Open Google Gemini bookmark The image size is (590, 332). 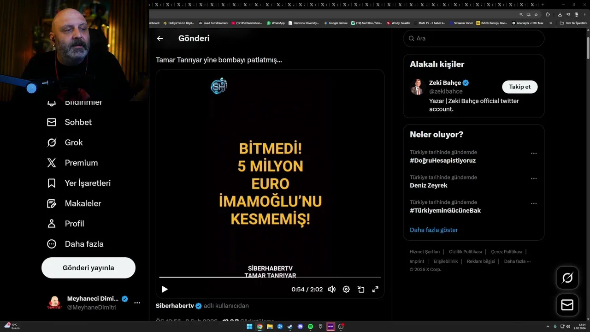336,23
